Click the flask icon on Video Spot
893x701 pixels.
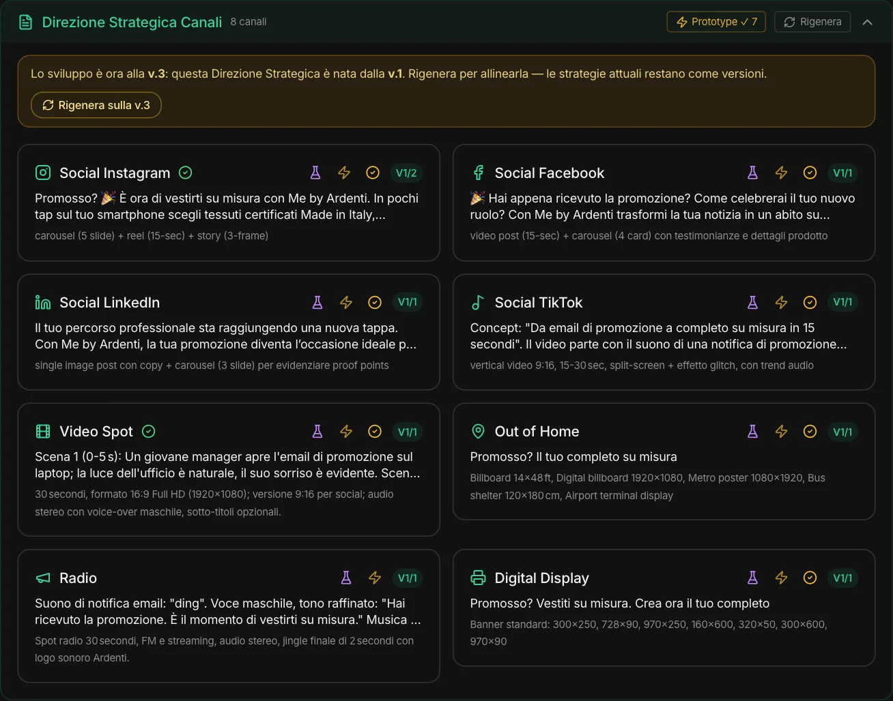click(x=317, y=431)
